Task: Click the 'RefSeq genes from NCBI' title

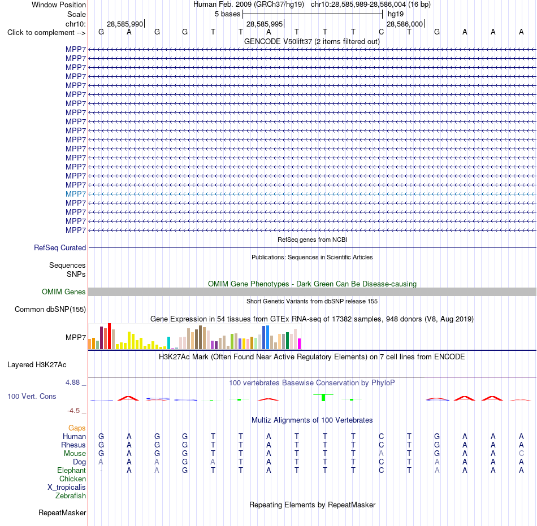Action: pos(313,240)
